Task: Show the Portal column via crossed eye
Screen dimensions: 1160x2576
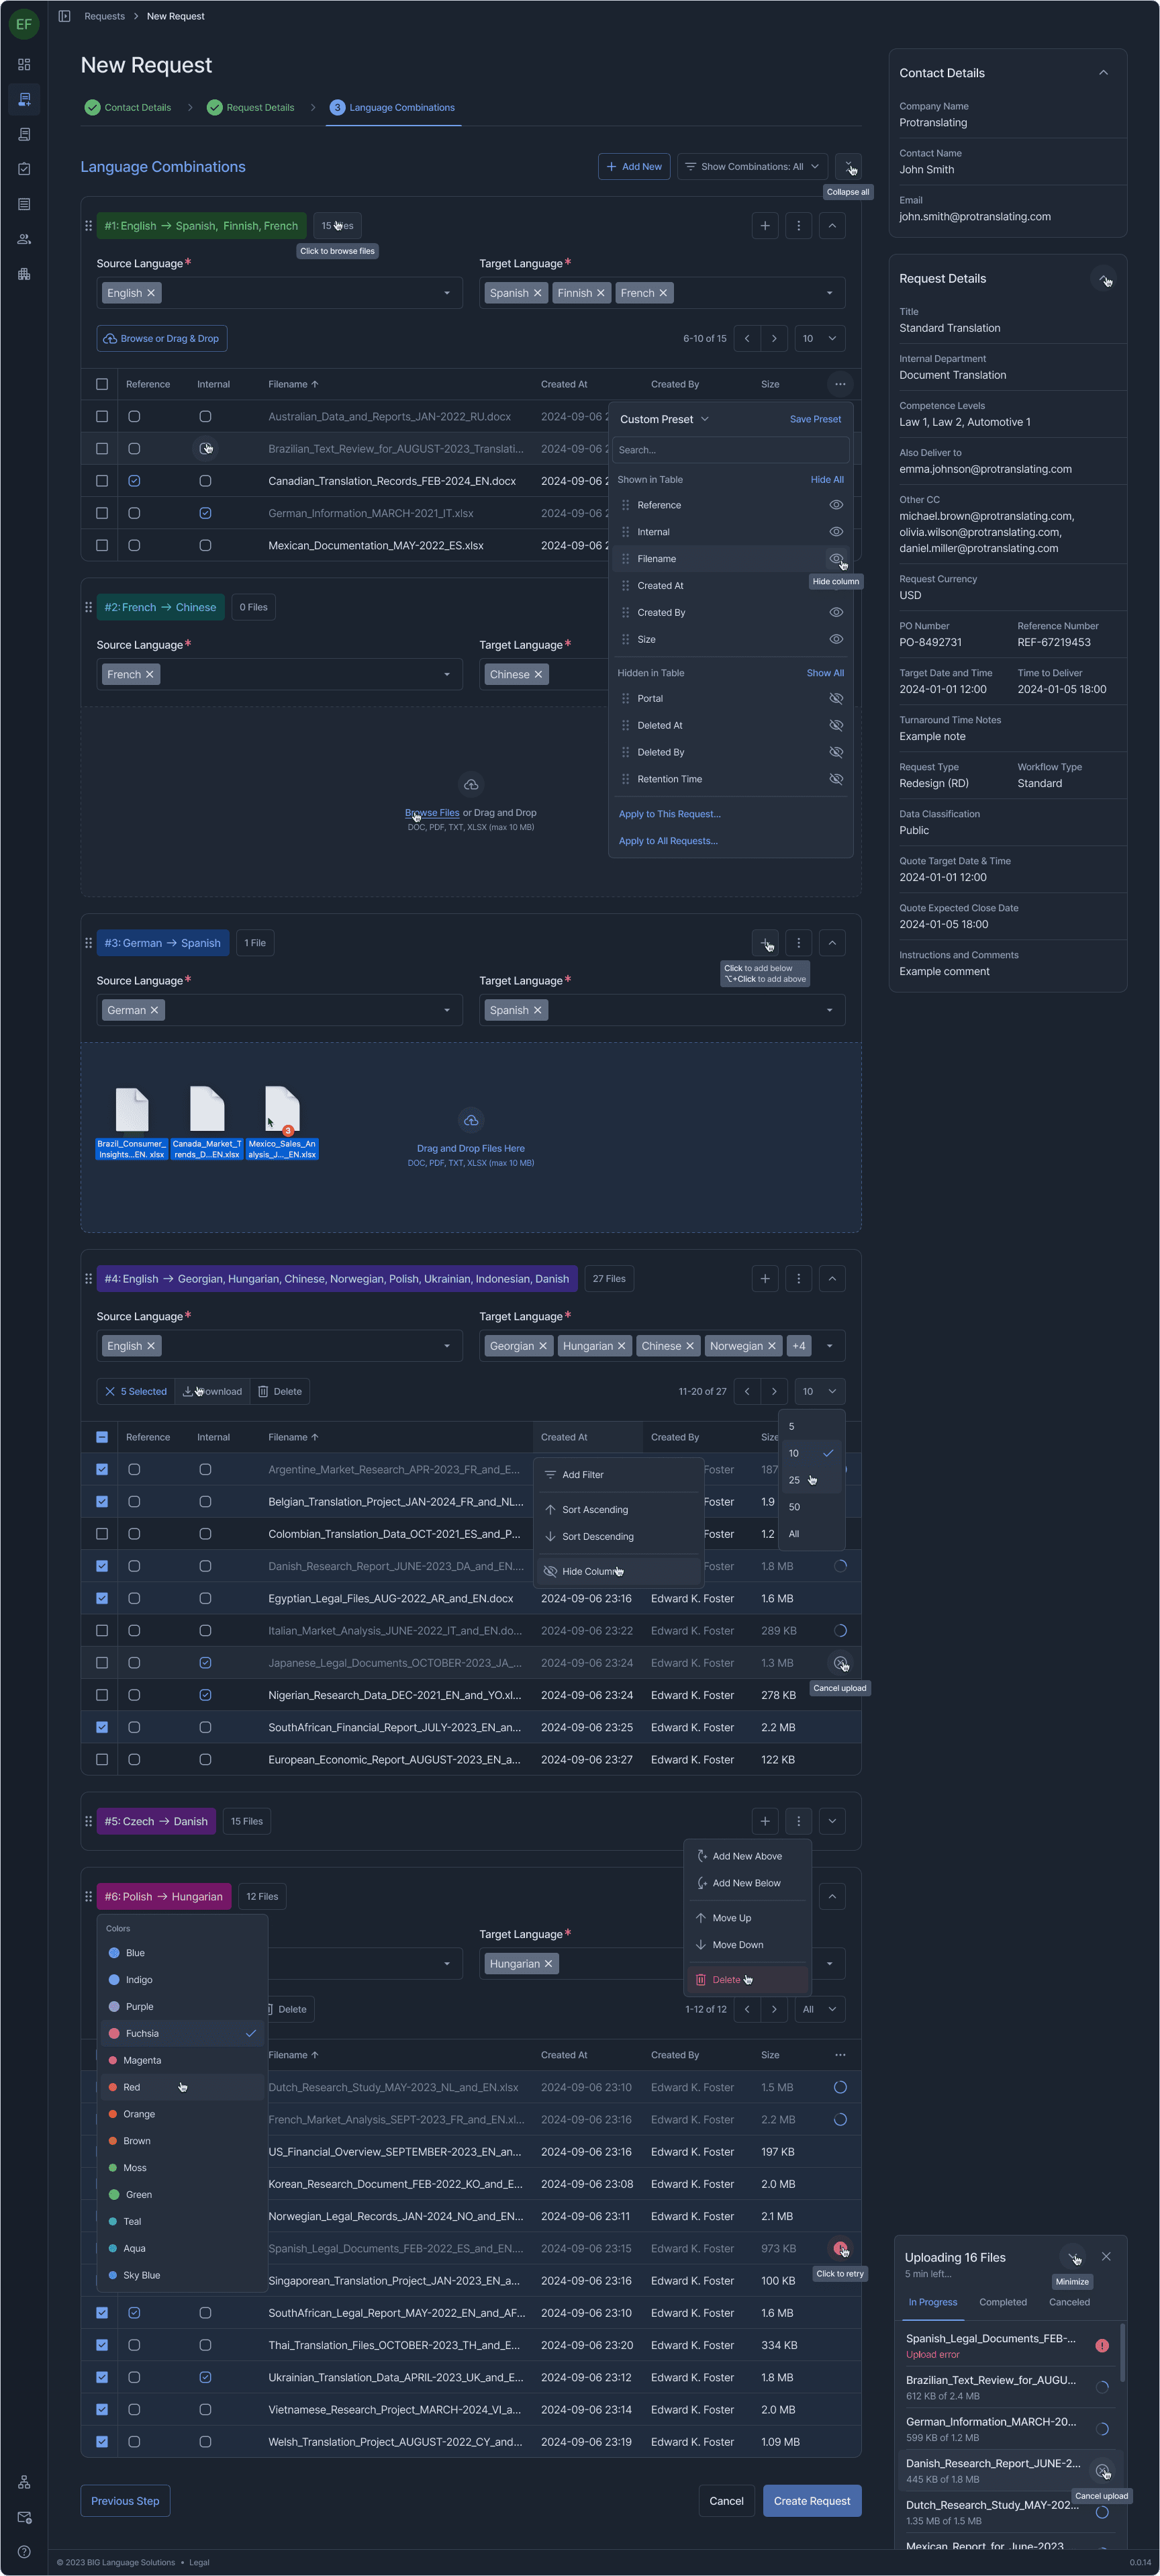Action: click(x=836, y=699)
